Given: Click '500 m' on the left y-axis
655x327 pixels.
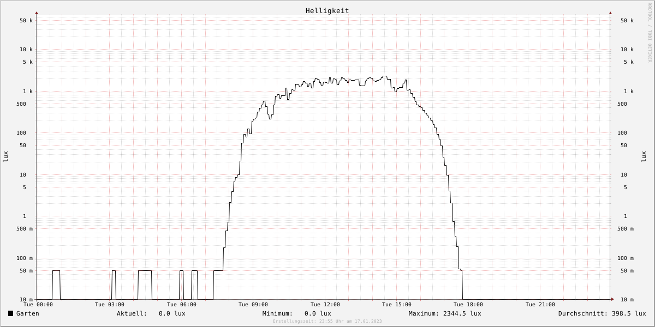Looking at the screenshot, I should 25,229.
